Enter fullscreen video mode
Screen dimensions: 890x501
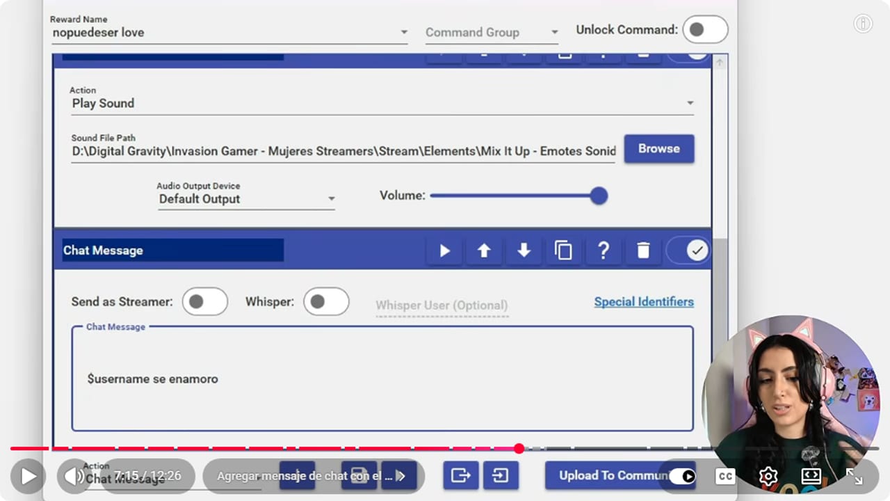click(x=854, y=476)
